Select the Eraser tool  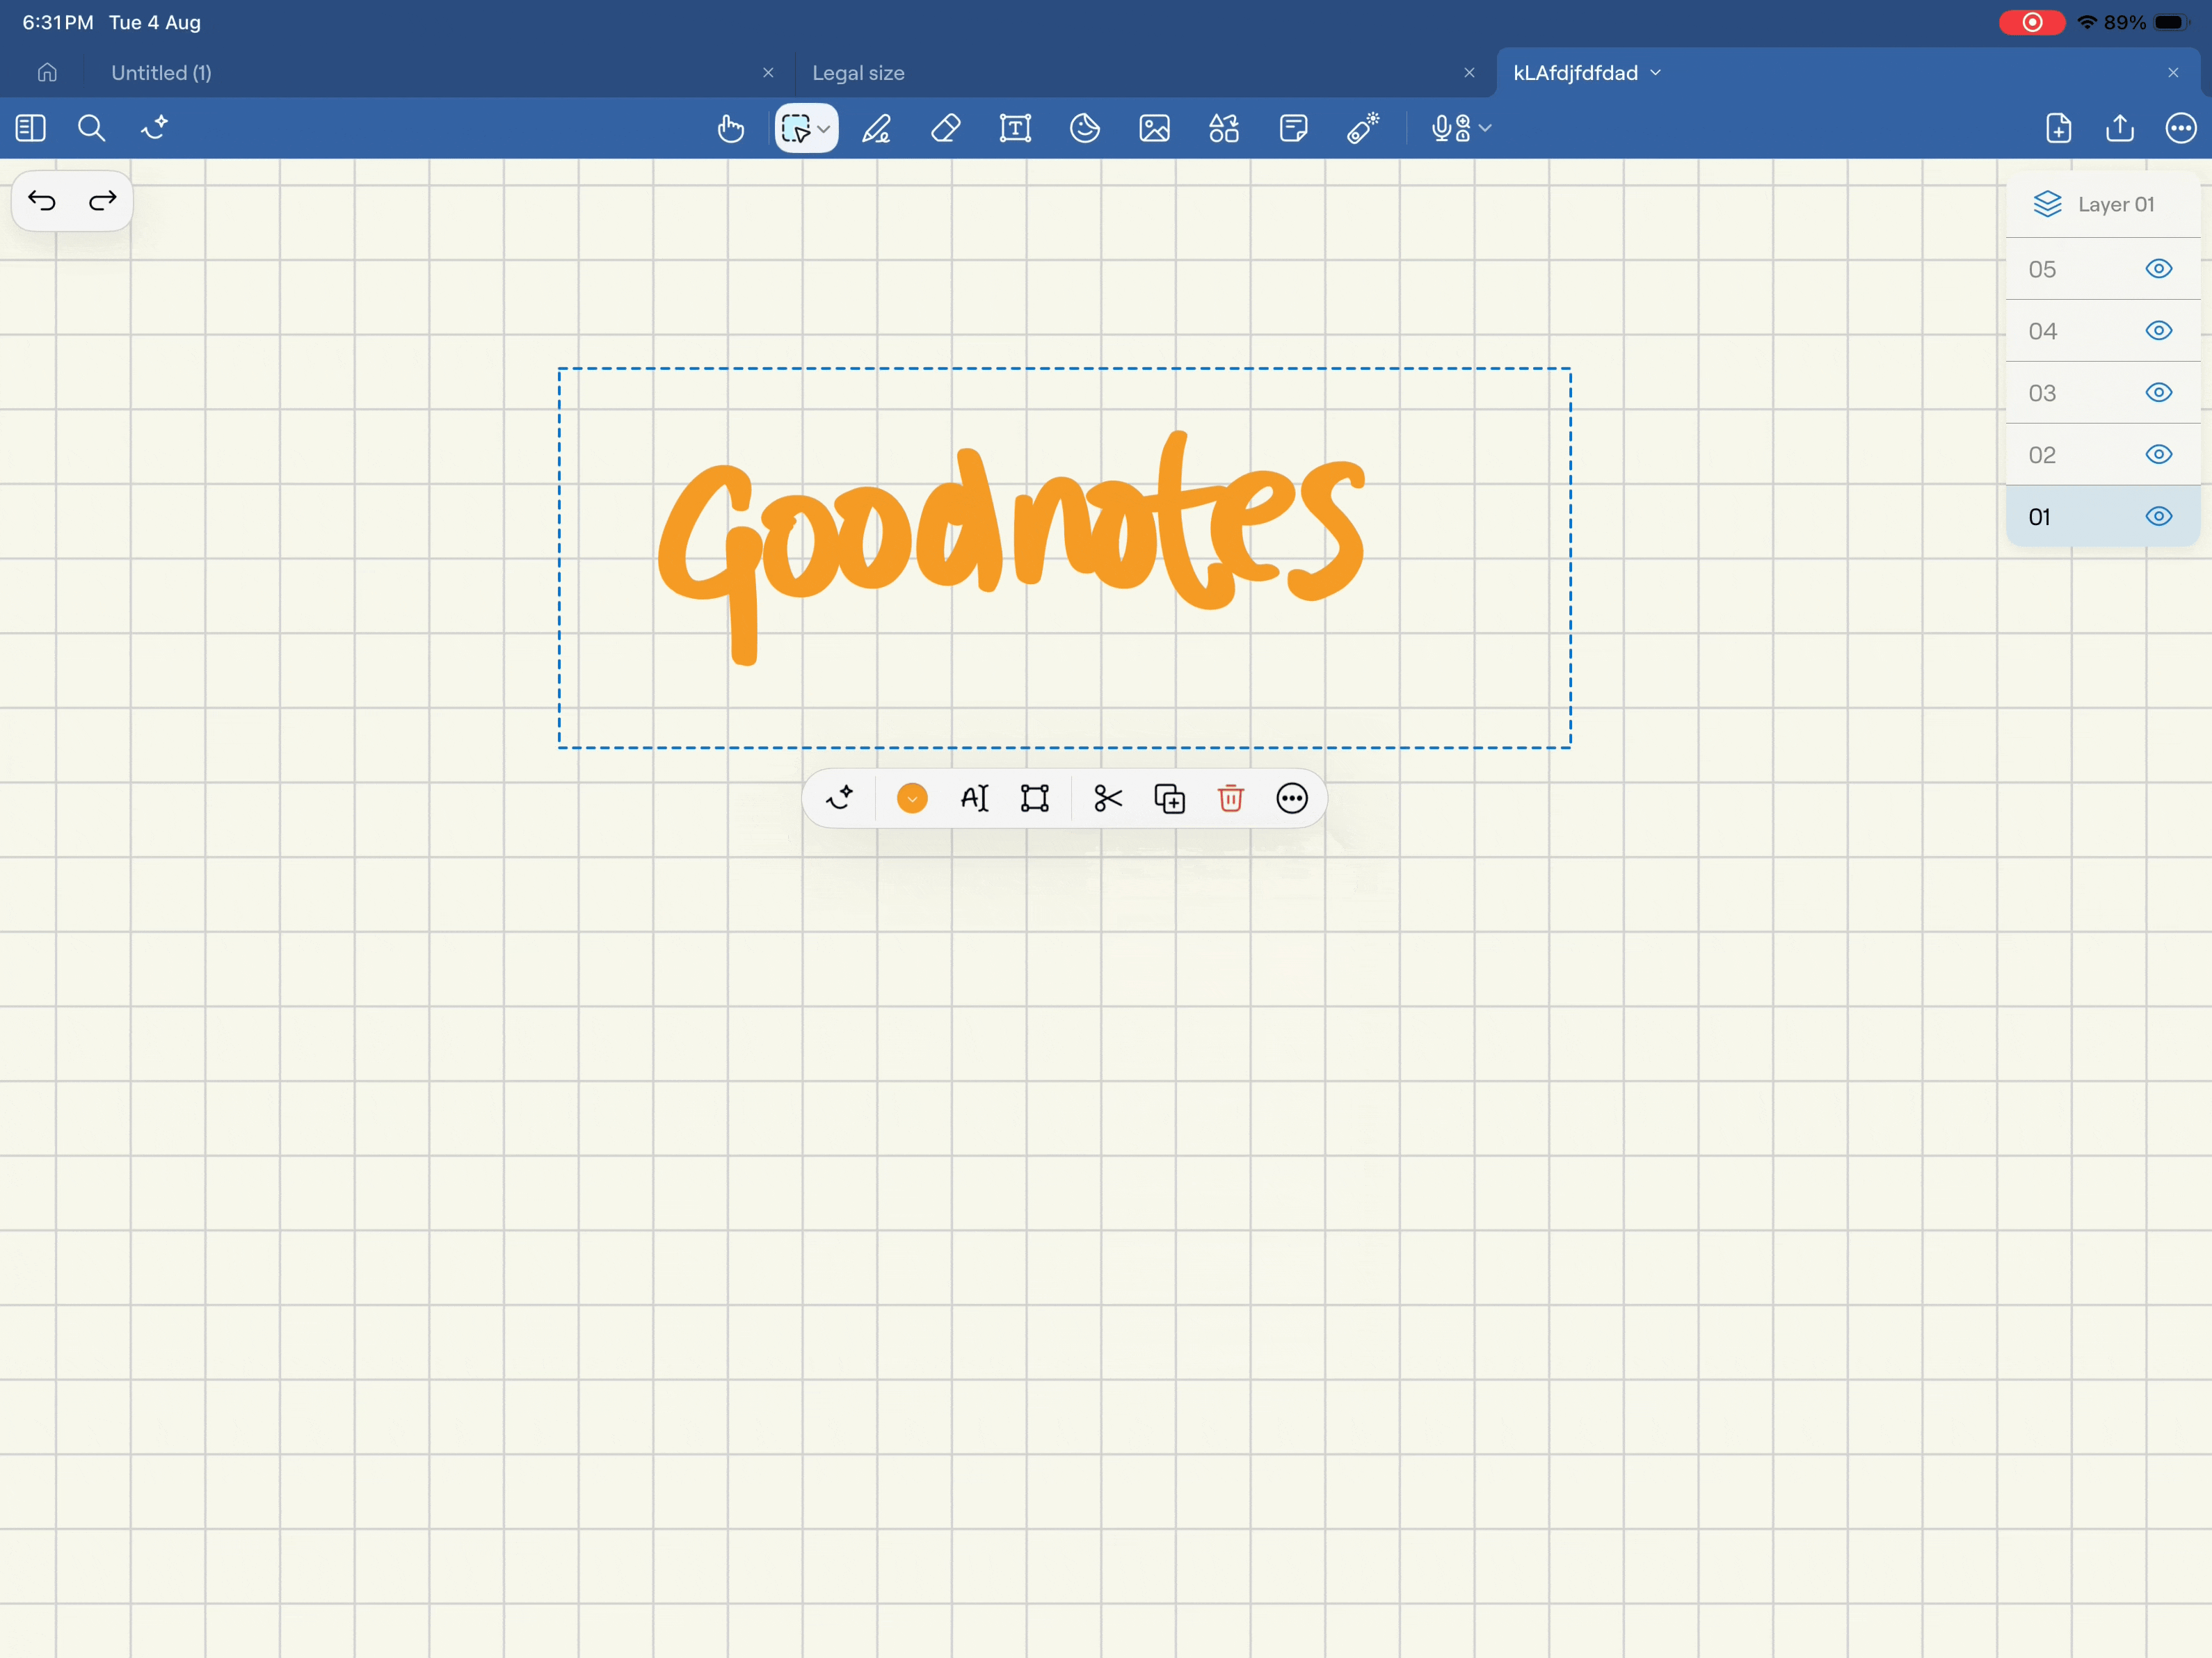(x=946, y=128)
